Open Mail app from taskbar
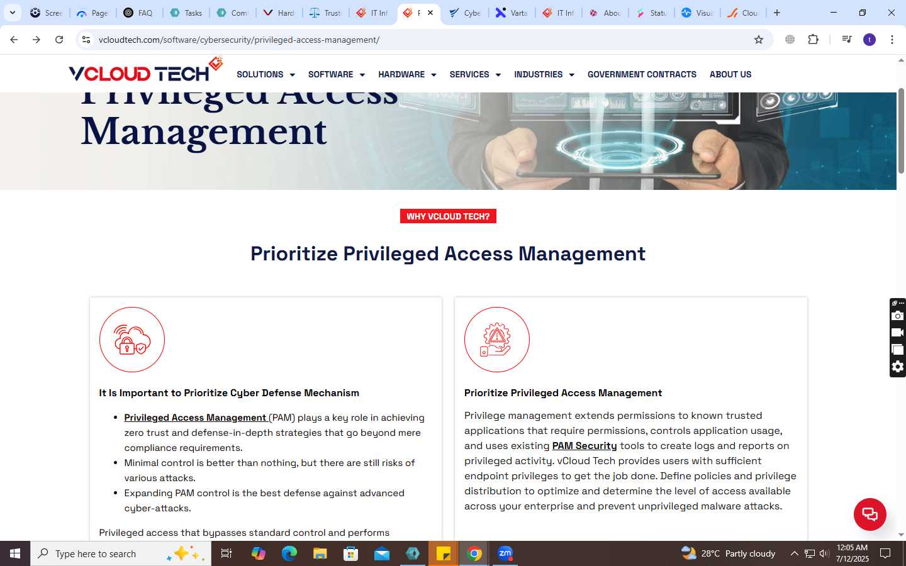 382,553
